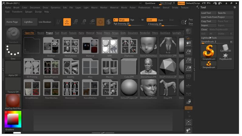Select the PolyMesh3D star tool
Screen dimensions: 242x136
(x=226, y=56)
